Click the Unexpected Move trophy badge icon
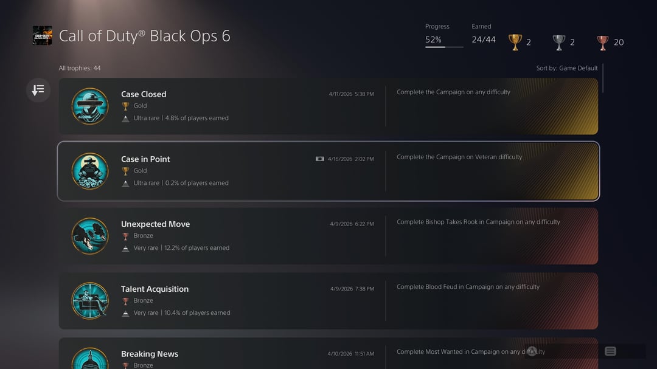This screenshot has width=657, height=369. click(90, 236)
